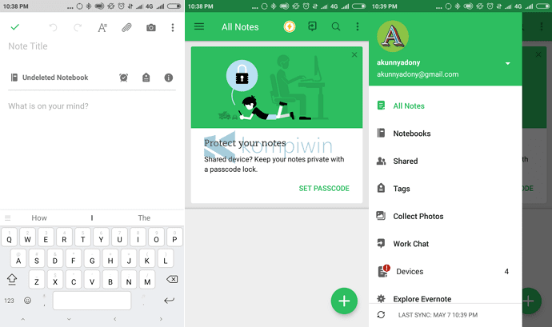Tap the backspace key on the keyboard

(x=172, y=280)
